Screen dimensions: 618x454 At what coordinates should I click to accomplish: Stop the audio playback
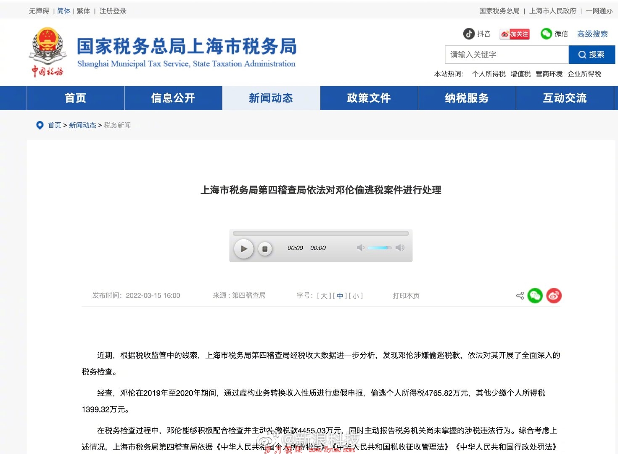(x=265, y=249)
